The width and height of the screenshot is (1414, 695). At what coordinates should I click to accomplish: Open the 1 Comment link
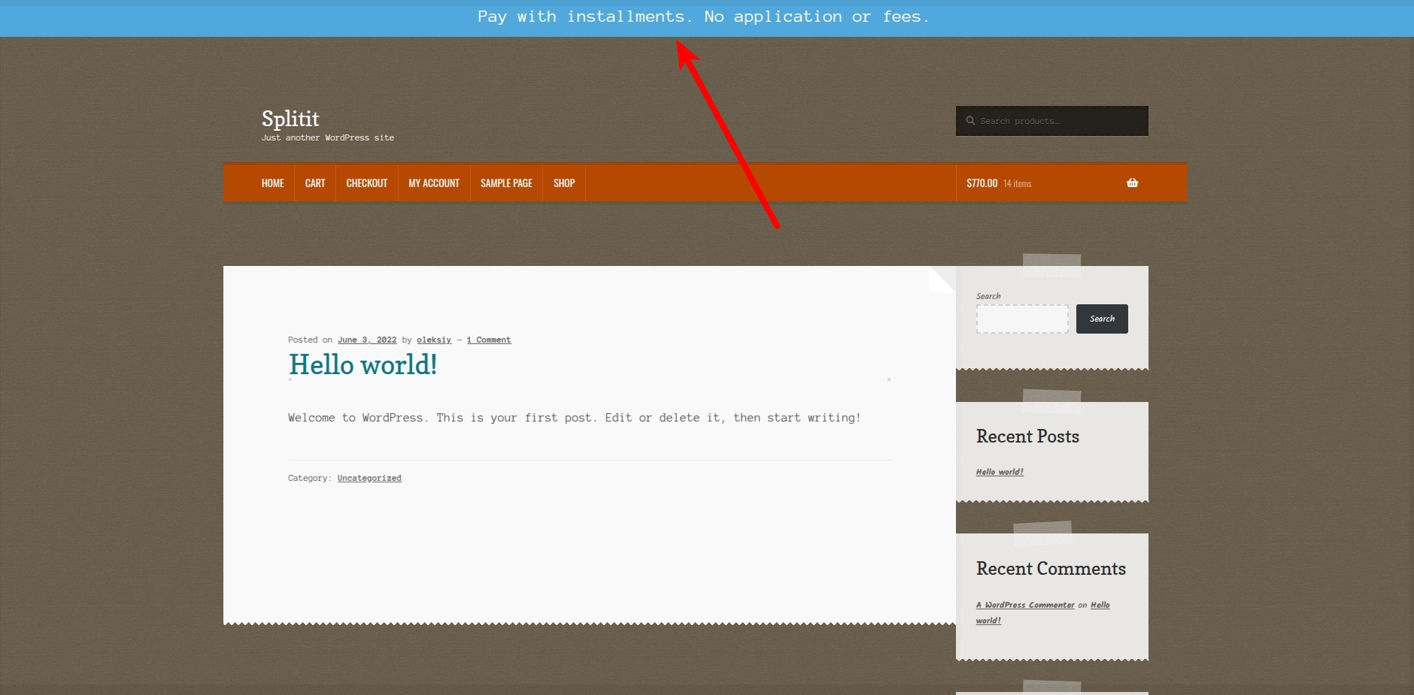click(x=489, y=340)
